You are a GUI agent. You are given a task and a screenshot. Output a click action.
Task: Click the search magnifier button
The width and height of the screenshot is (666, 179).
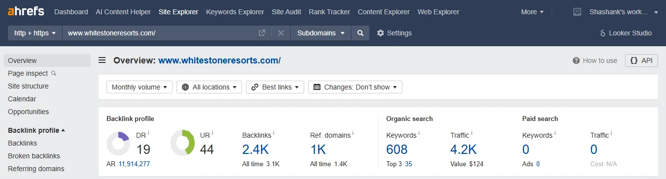pos(360,33)
